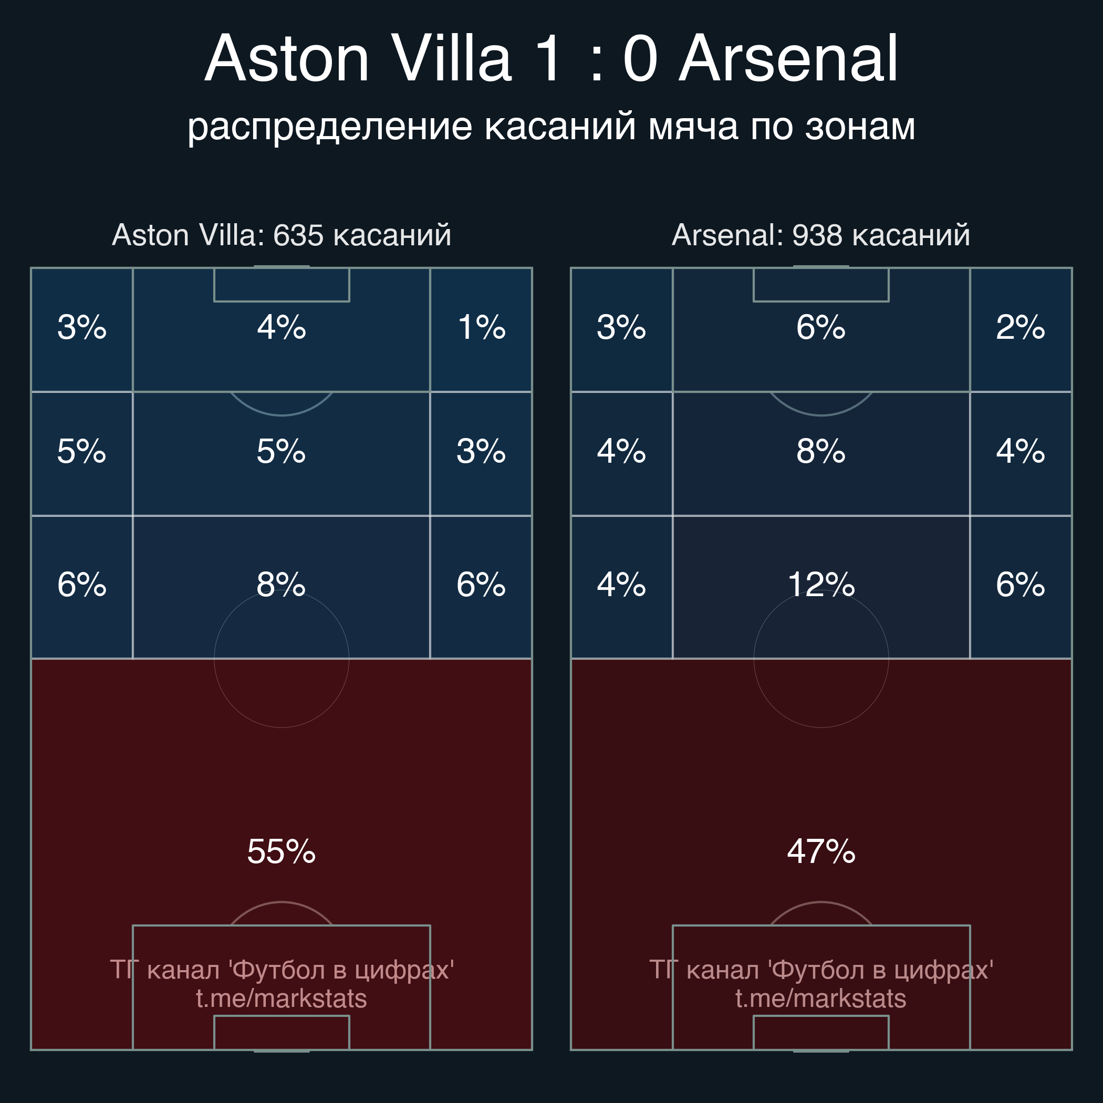The height and width of the screenshot is (1103, 1103).
Task: Click Aston Villa's 4% penalty area zone
Action: [282, 329]
